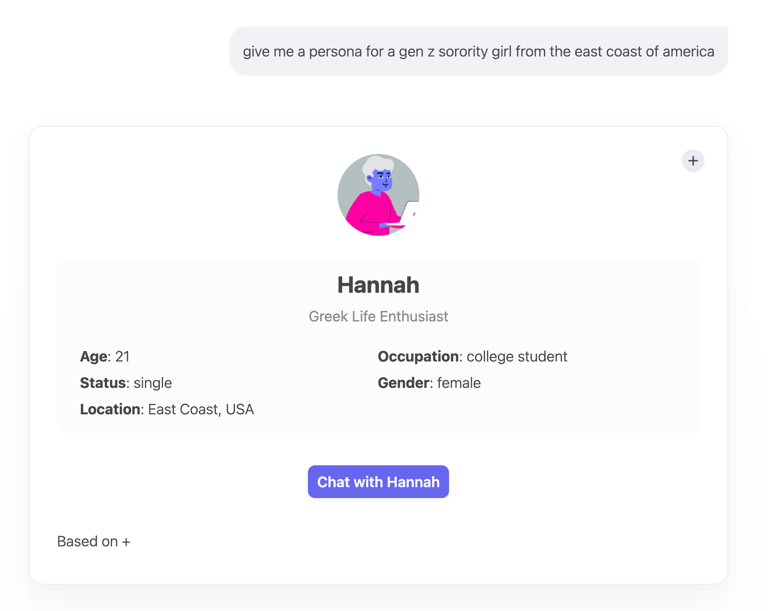The width and height of the screenshot is (777, 611).
Task: Click the bold Age label
Action: click(x=95, y=356)
